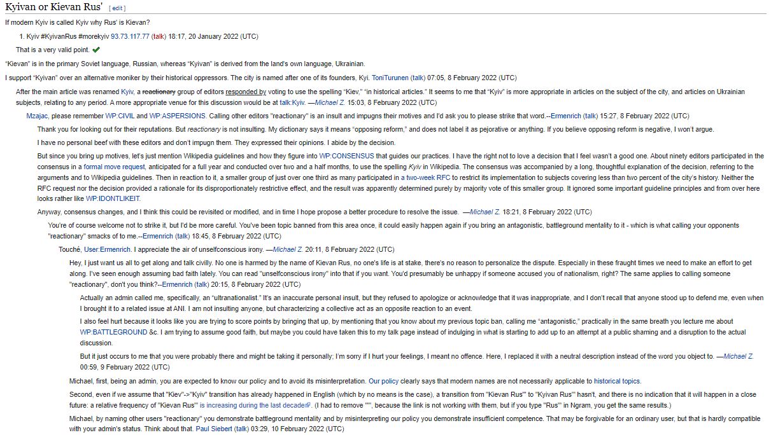Open the WP:ASPERSIONS link
The image size is (771, 435).
click(x=177, y=116)
